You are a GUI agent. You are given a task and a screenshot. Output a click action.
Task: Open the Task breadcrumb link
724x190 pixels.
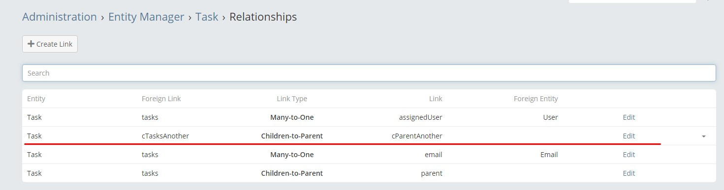[207, 17]
